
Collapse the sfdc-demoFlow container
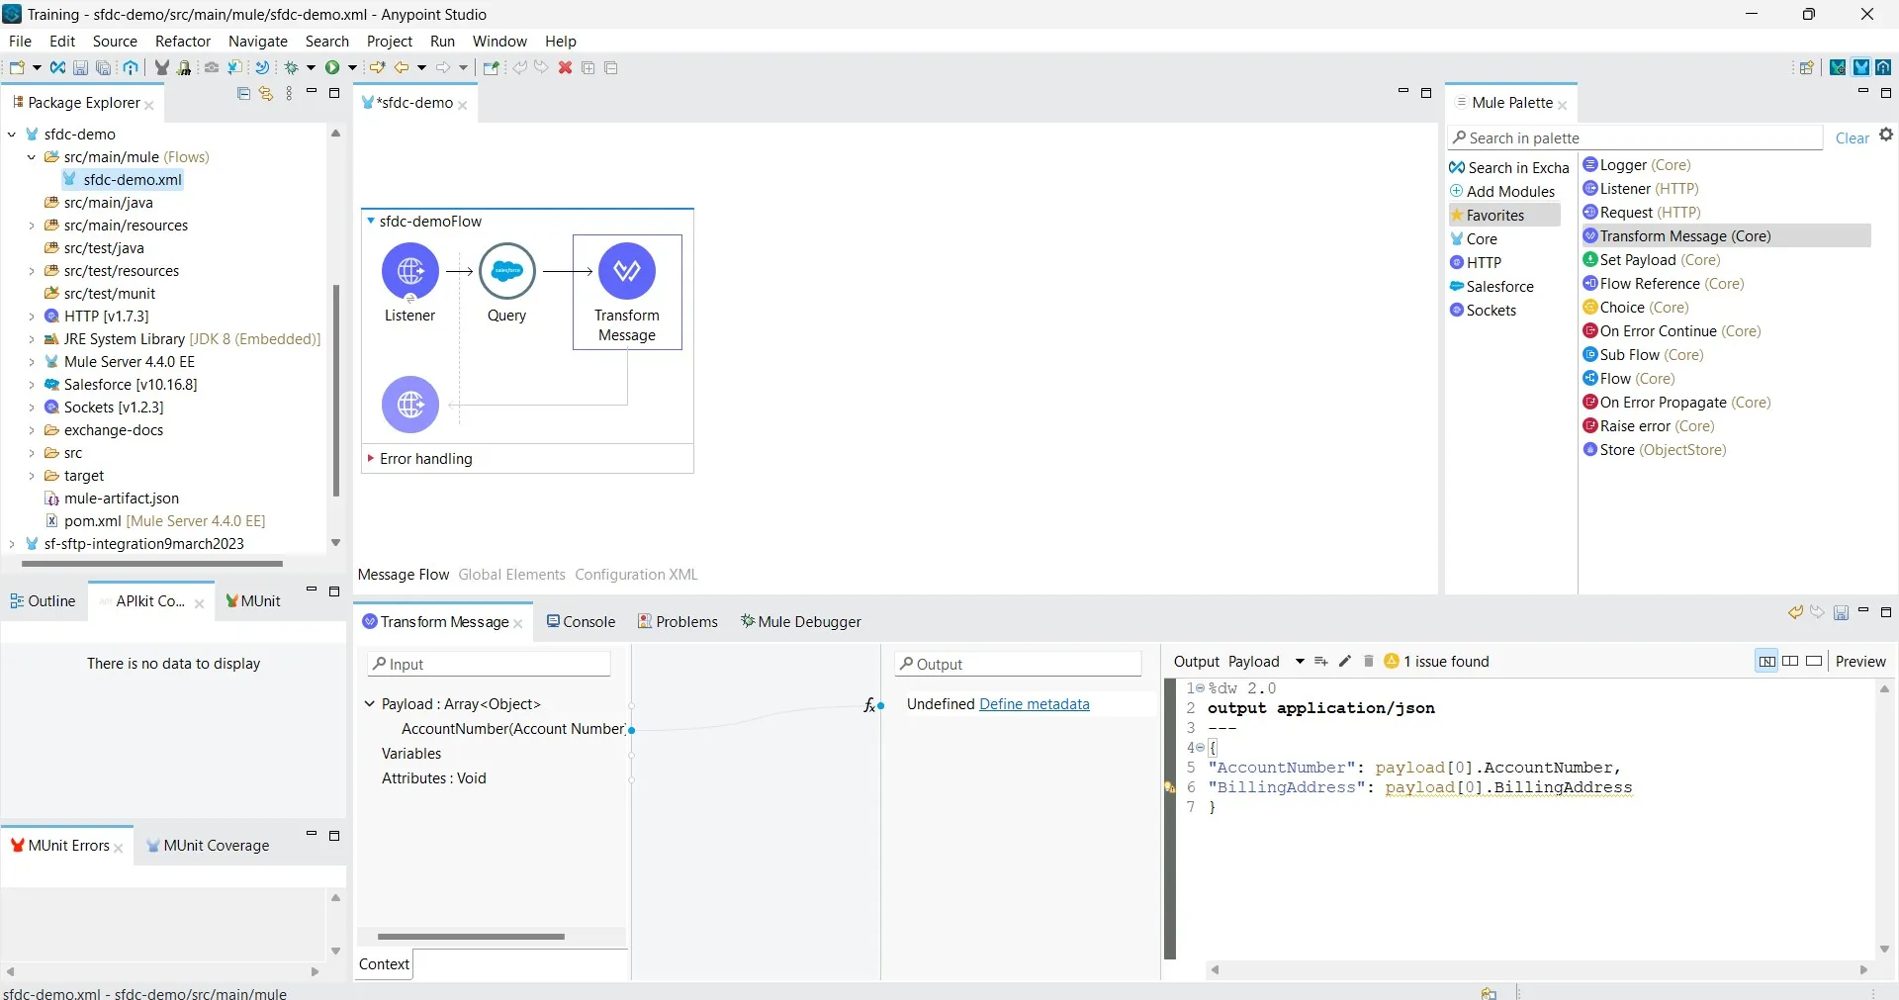[x=371, y=222]
